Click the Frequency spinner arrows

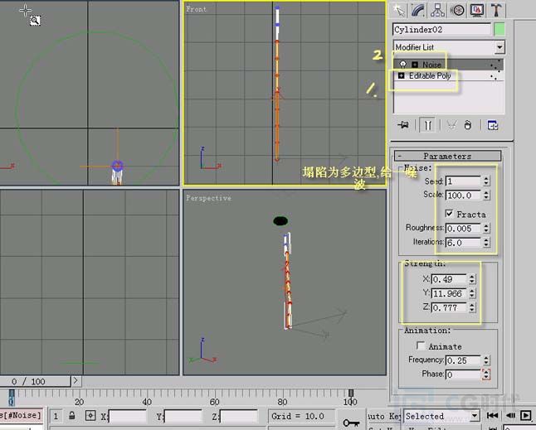click(486, 360)
